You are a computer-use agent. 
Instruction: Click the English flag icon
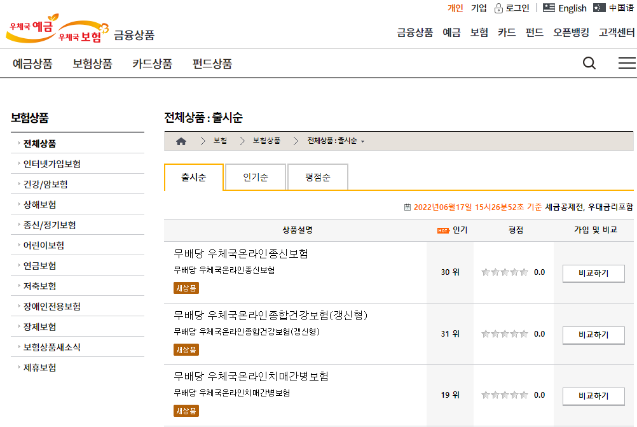pyautogui.click(x=549, y=8)
